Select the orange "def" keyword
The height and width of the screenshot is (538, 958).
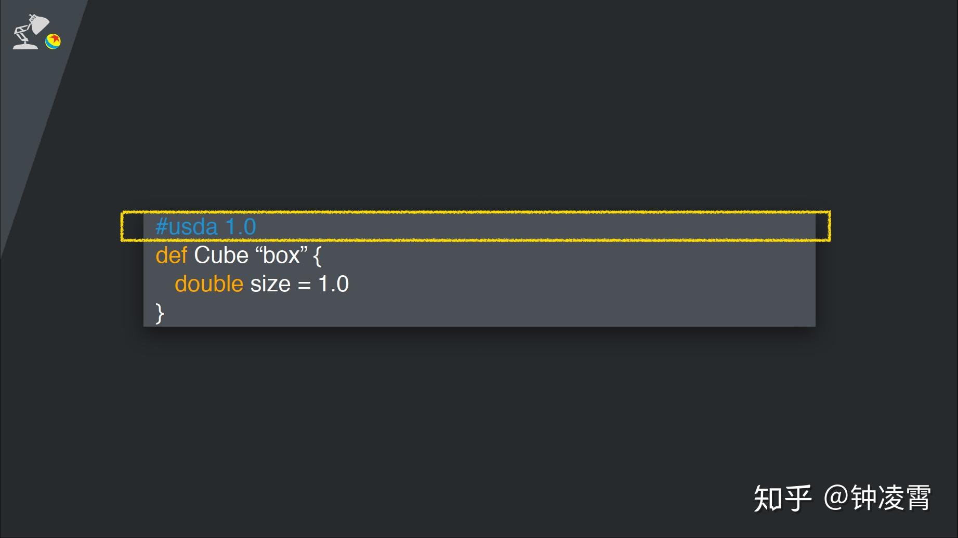click(x=171, y=255)
